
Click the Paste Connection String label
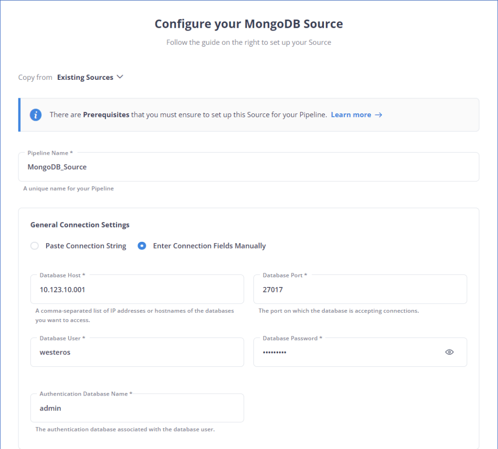[86, 246]
